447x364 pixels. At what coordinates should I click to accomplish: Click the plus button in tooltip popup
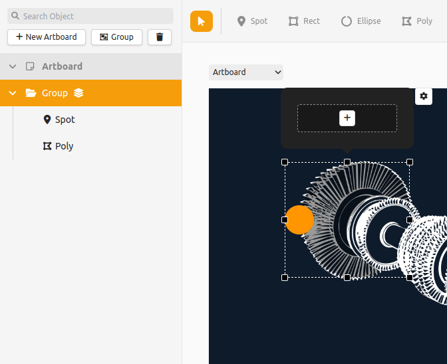coord(347,118)
